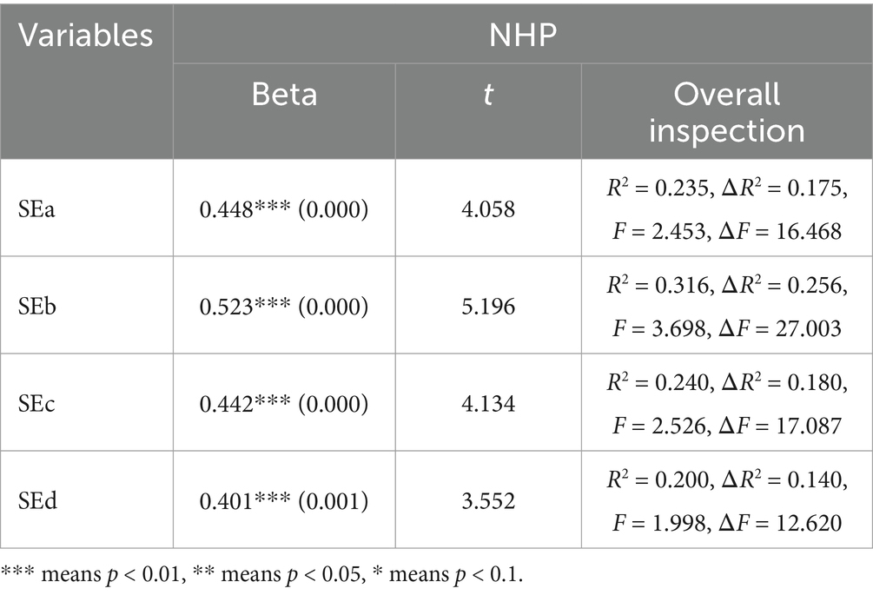Click the SEa row label
The height and width of the screenshot is (595, 873).
[x=36, y=209]
